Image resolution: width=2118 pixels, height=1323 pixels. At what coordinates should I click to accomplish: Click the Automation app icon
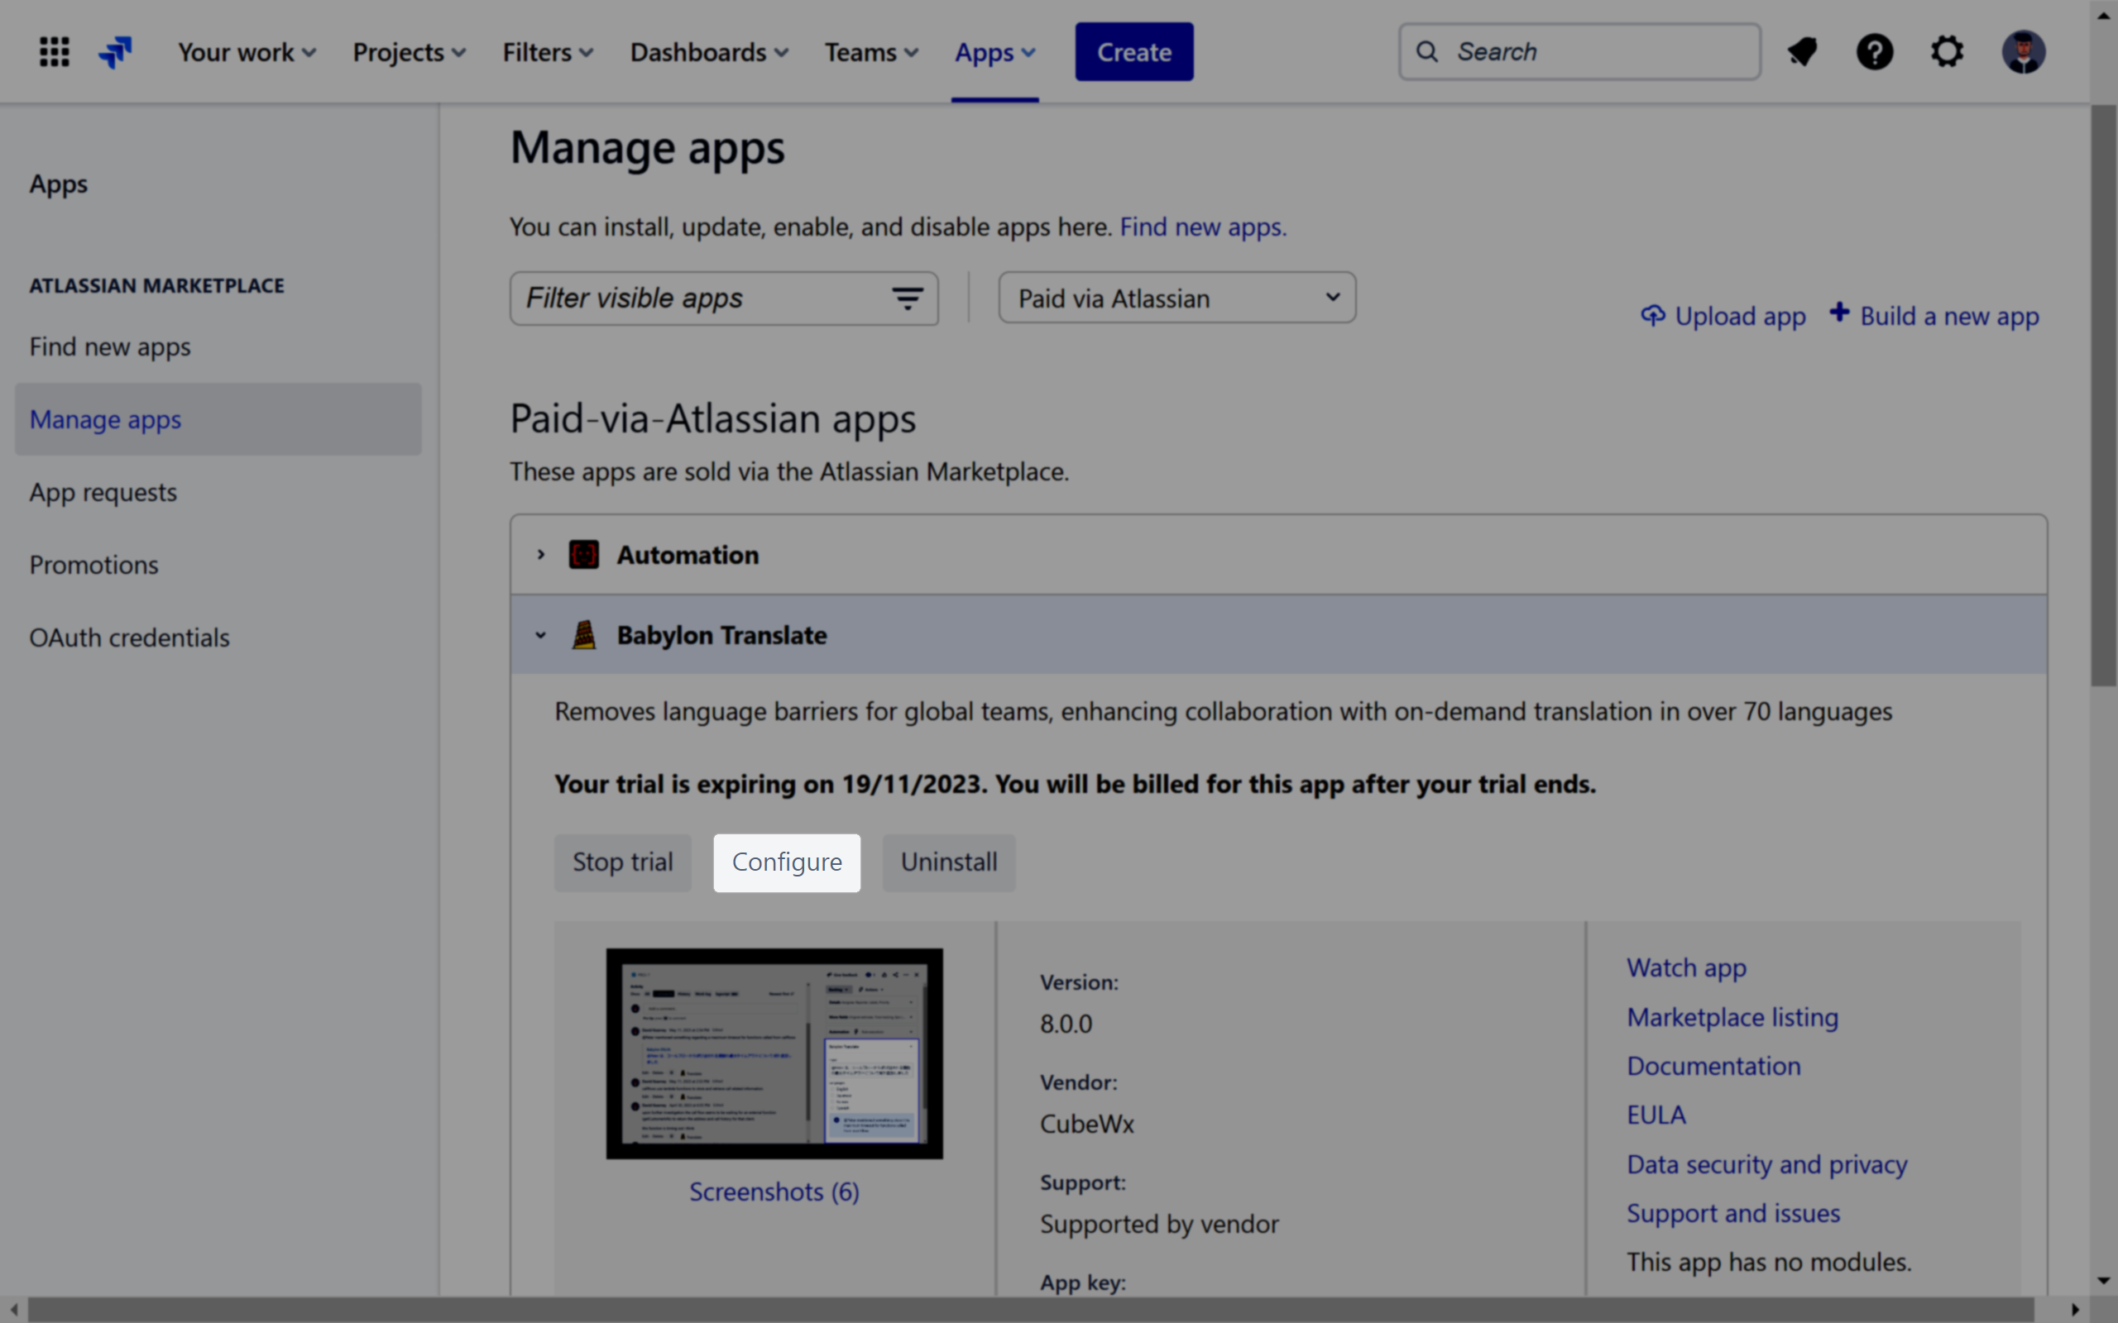point(584,555)
